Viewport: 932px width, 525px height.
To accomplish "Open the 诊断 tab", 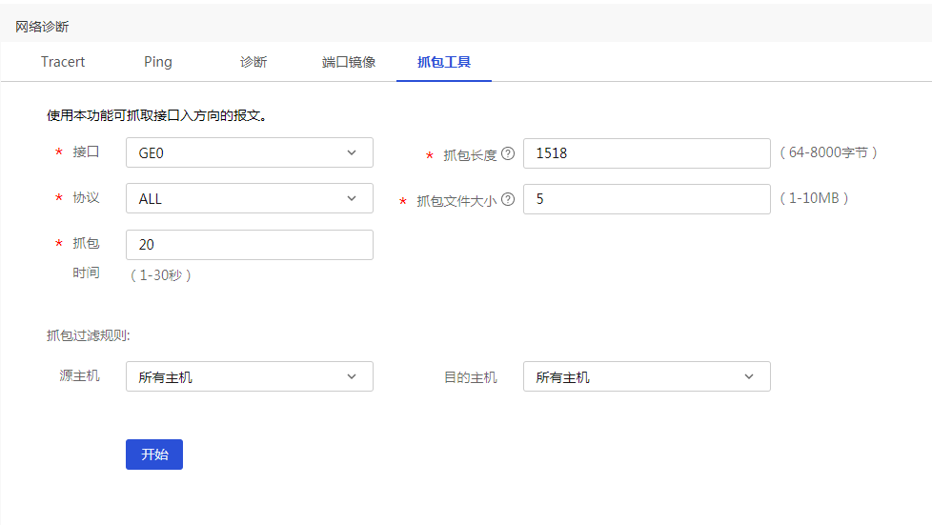I will (253, 62).
